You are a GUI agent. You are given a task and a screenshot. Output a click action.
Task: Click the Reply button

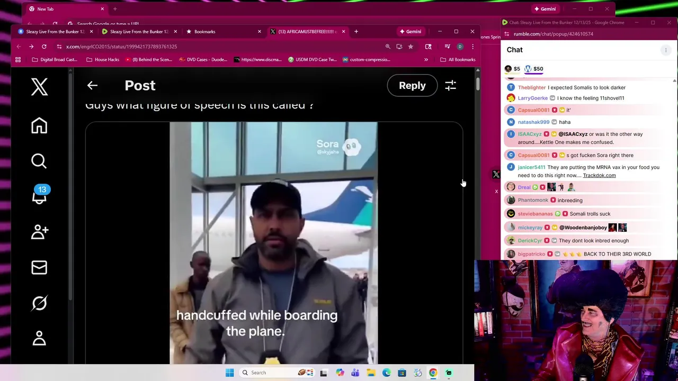[412, 85]
